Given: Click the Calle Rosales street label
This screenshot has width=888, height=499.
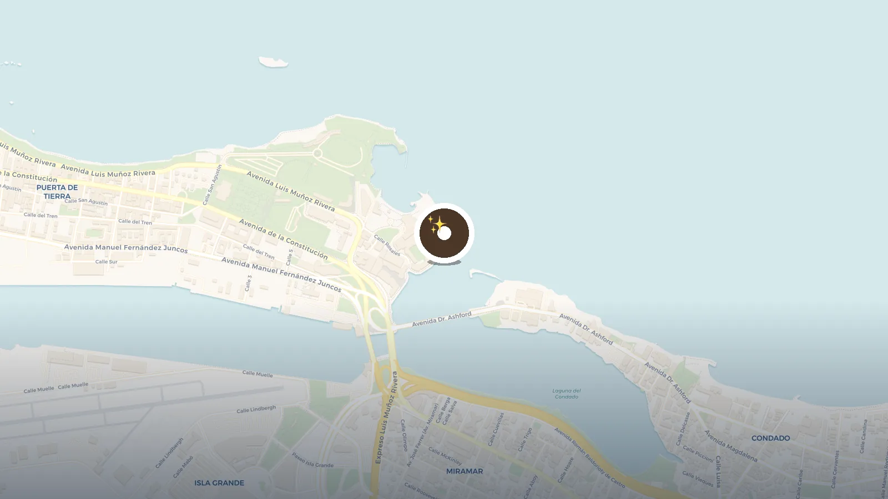Looking at the screenshot, I should tap(387, 246).
